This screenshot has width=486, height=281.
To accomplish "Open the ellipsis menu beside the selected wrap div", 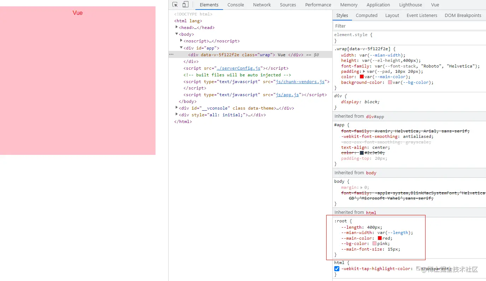I will (x=171, y=55).
